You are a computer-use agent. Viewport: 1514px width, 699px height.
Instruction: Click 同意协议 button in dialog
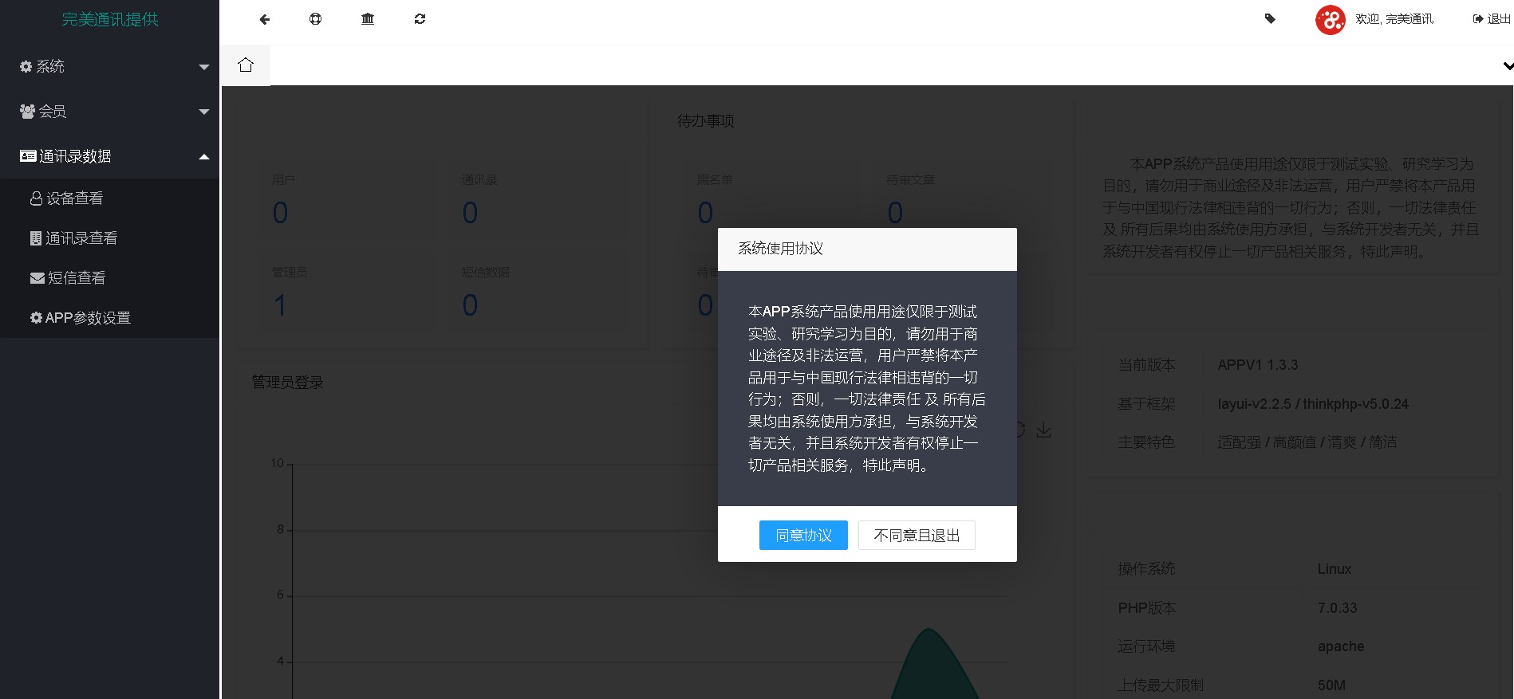tap(803, 536)
